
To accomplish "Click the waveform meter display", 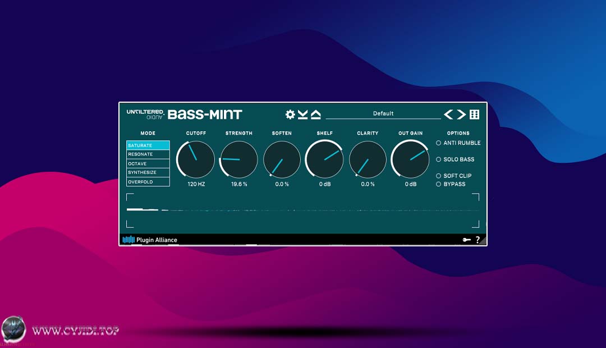I will coord(302,210).
